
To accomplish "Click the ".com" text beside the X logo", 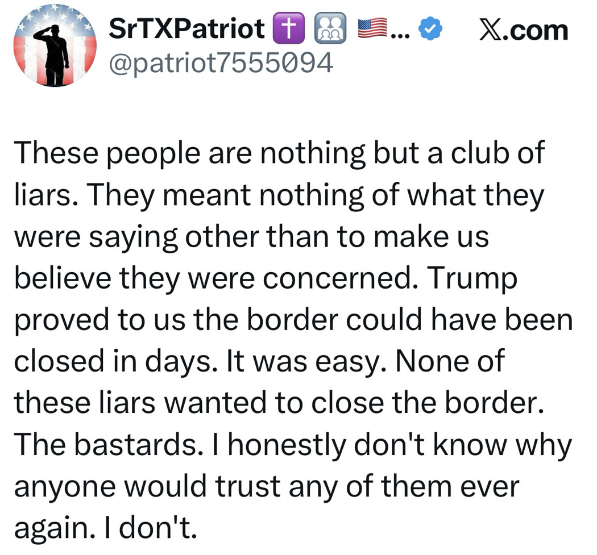I will coord(540,30).
